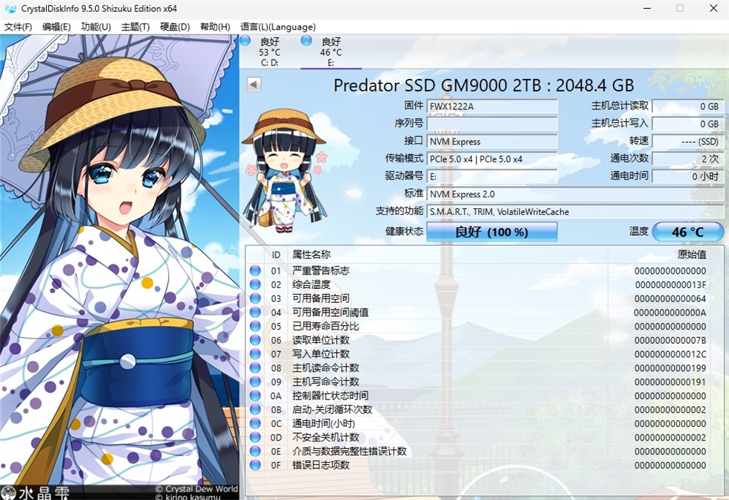The image size is (729, 500).
Task: Click the 主机总计读取 value 0 GB
Action: [x=687, y=106]
